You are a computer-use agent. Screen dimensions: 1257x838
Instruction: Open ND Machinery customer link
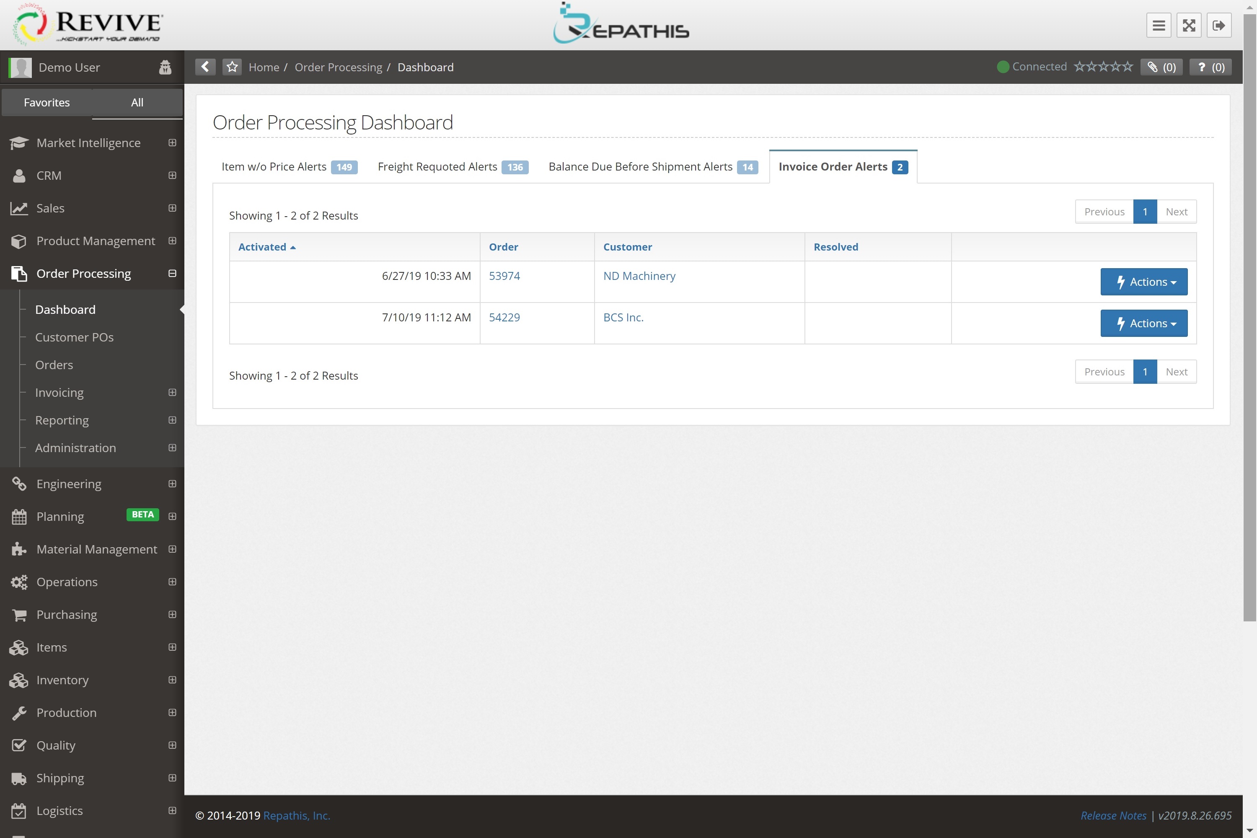[x=639, y=276]
